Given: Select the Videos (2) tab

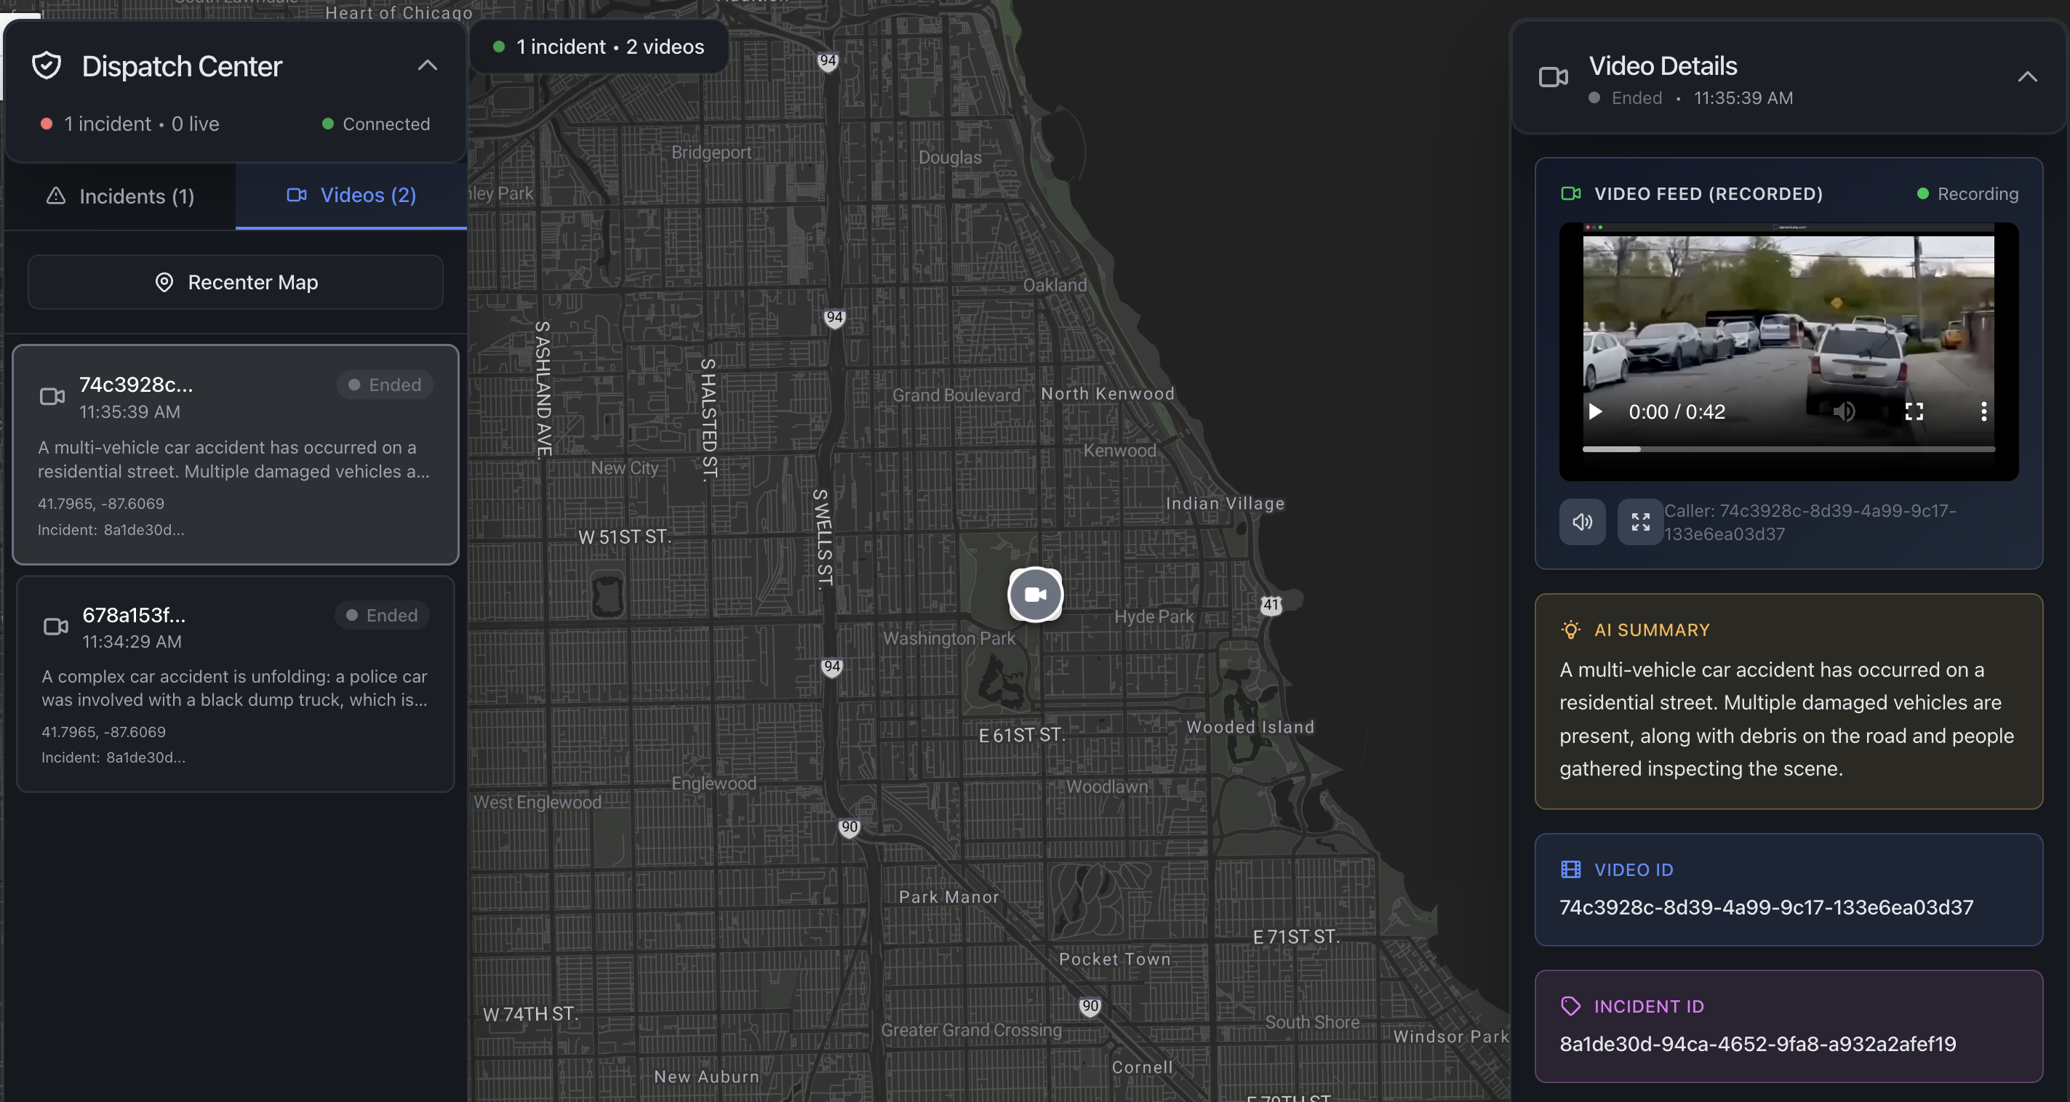Looking at the screenshot, I should pyautogui.click(x=351, y=196).
